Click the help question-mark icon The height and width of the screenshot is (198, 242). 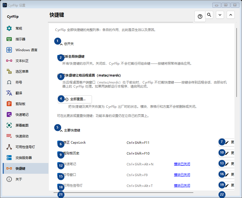200,16
